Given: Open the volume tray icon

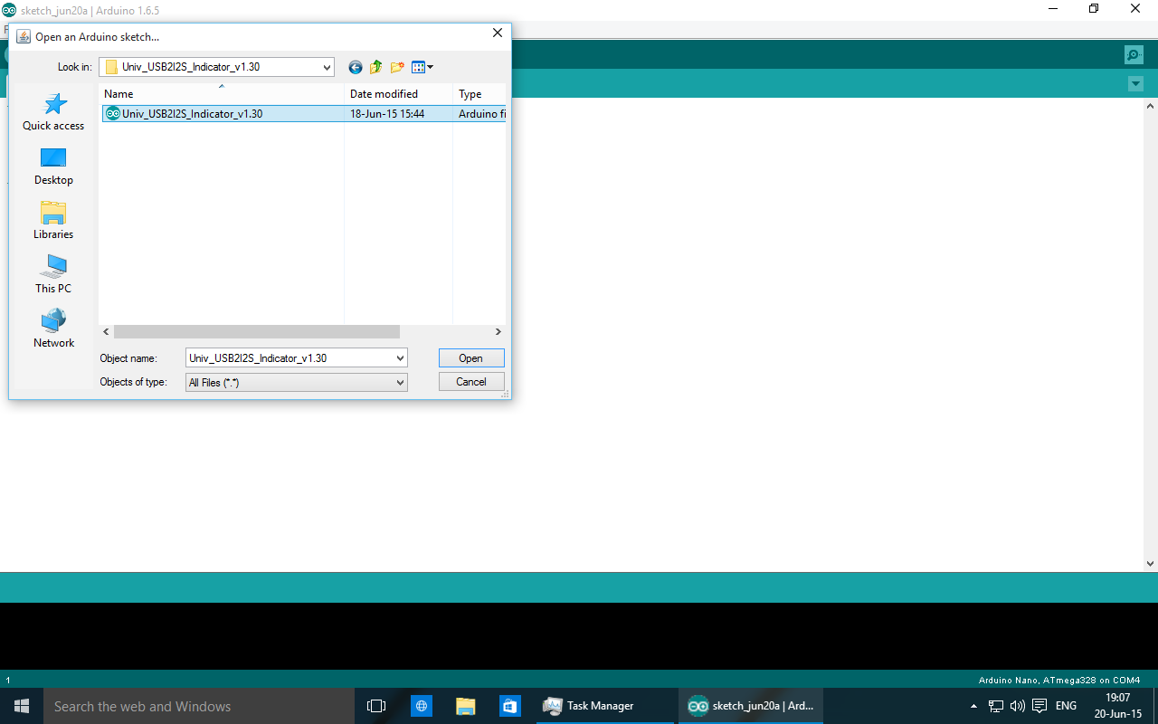Looking at the screenshot, I should click(x=1018, y=706).
